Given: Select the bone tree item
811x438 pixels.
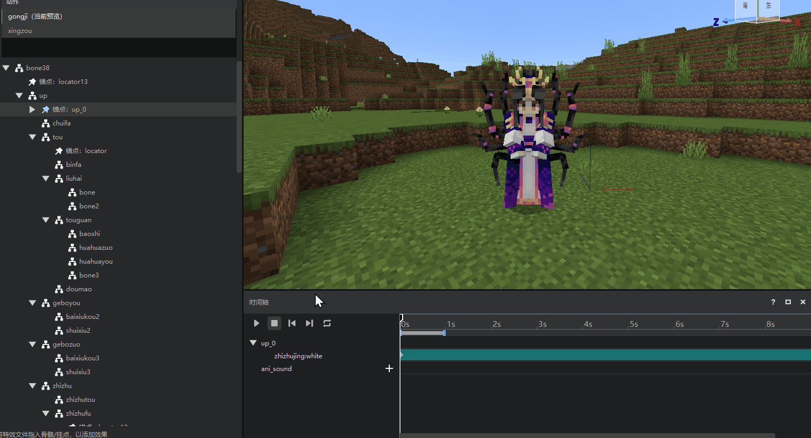Looking at the screenshot, I should pos(87,192).
